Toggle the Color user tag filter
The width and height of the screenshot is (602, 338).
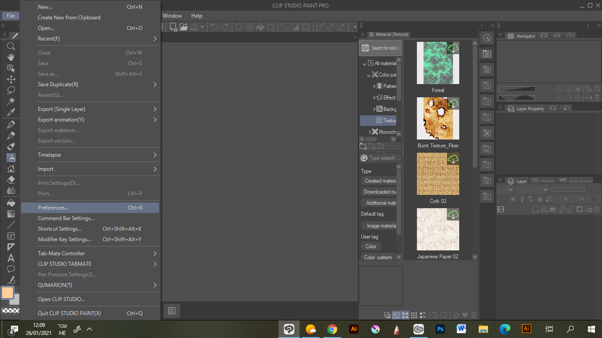pos(371,246)
